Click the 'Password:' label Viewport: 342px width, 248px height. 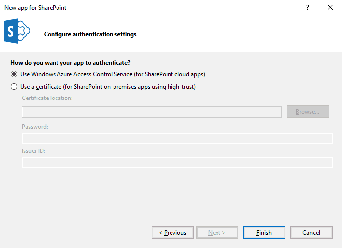35,127
